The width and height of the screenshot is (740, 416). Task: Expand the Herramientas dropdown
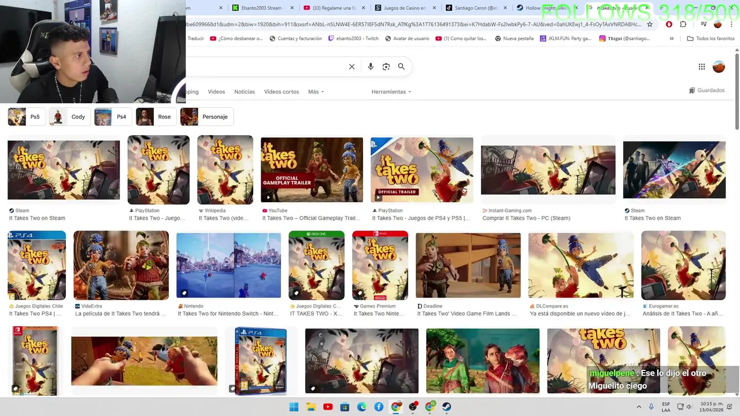point(391,92)
